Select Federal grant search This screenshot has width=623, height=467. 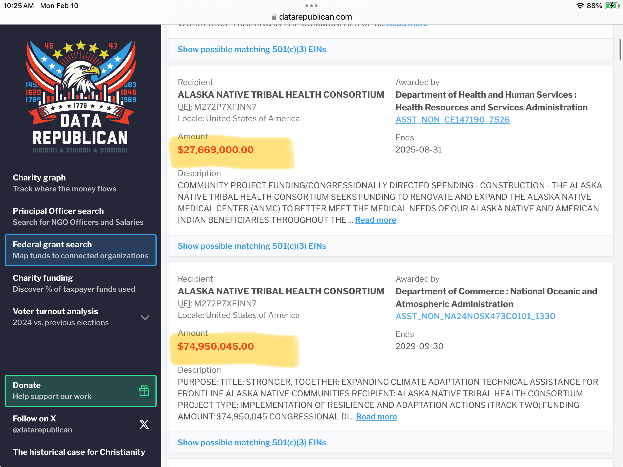pos(80,250)
